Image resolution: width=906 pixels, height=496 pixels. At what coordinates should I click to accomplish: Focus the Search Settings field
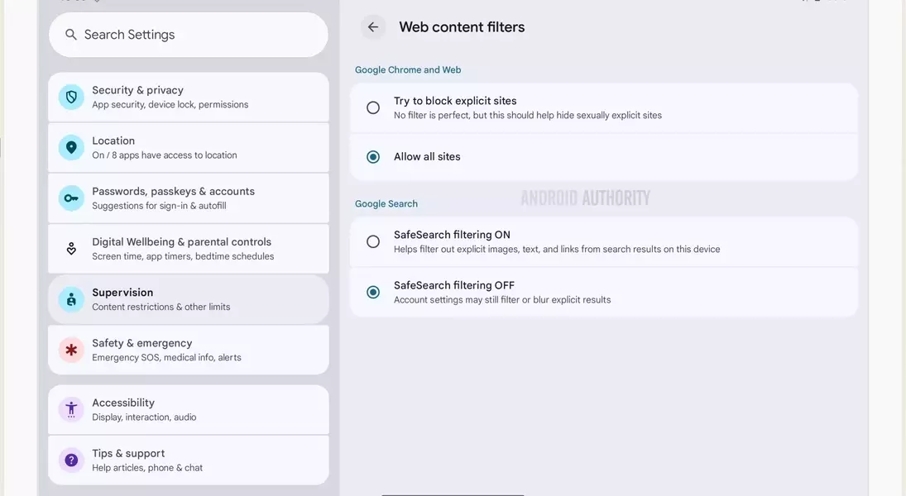coord(189,35)
